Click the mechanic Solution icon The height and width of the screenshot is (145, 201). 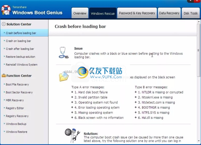point(72,136)
